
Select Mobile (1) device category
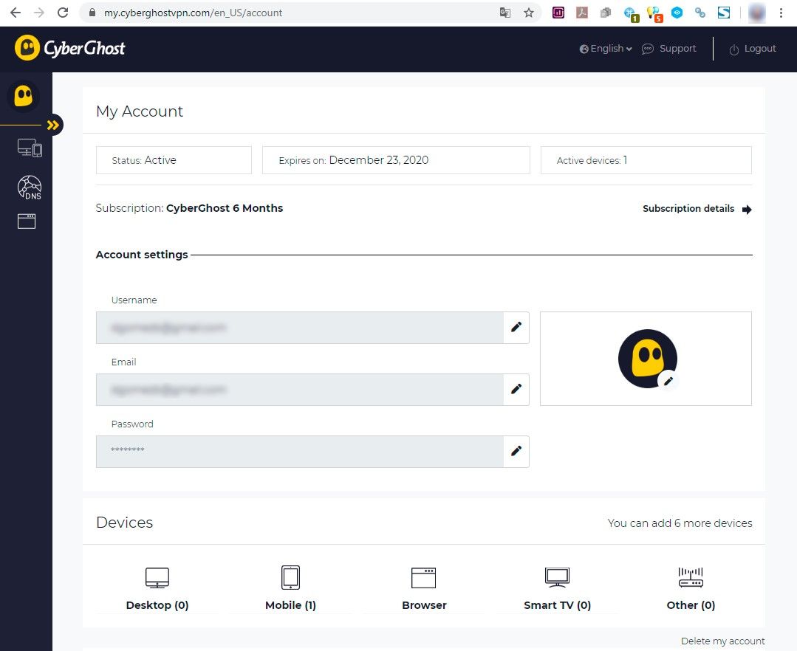[290, 588]
